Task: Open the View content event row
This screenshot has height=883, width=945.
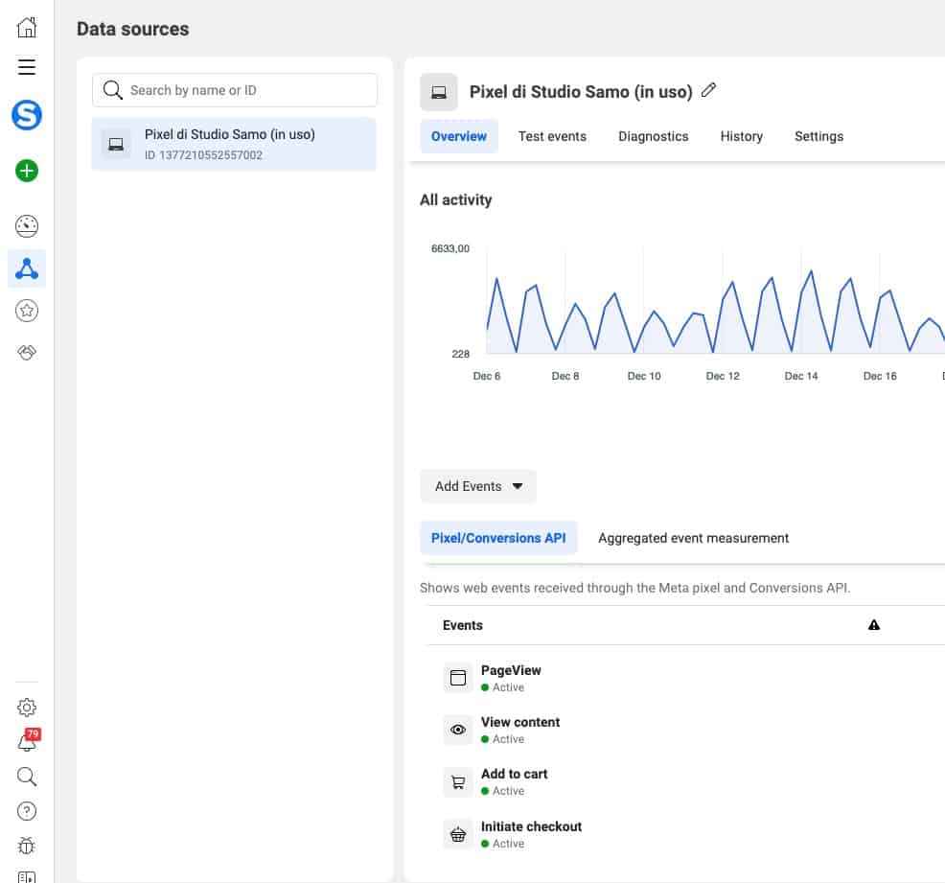Action: click(x=687, y=730)
